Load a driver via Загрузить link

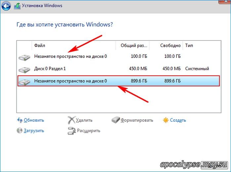(x=34, y=131)
